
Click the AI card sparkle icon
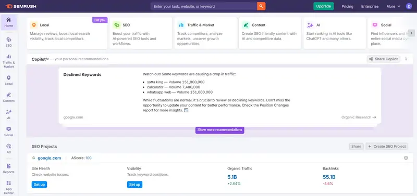pos(310,25)
